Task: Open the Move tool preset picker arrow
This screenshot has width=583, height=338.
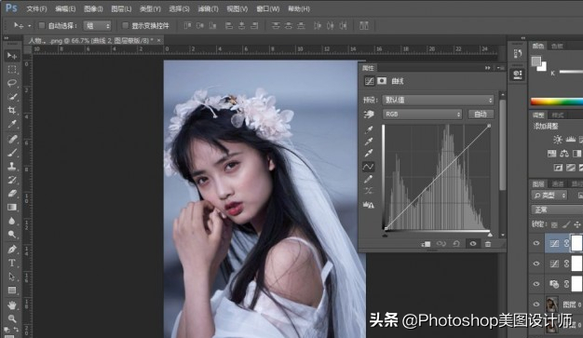Action: coord(30,26)
